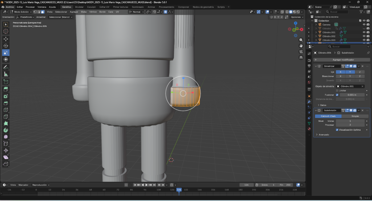This screenshot has height=201, width=372.
Task: Toggle the camera view icon in viewport
Action: (x=301, y=52)
